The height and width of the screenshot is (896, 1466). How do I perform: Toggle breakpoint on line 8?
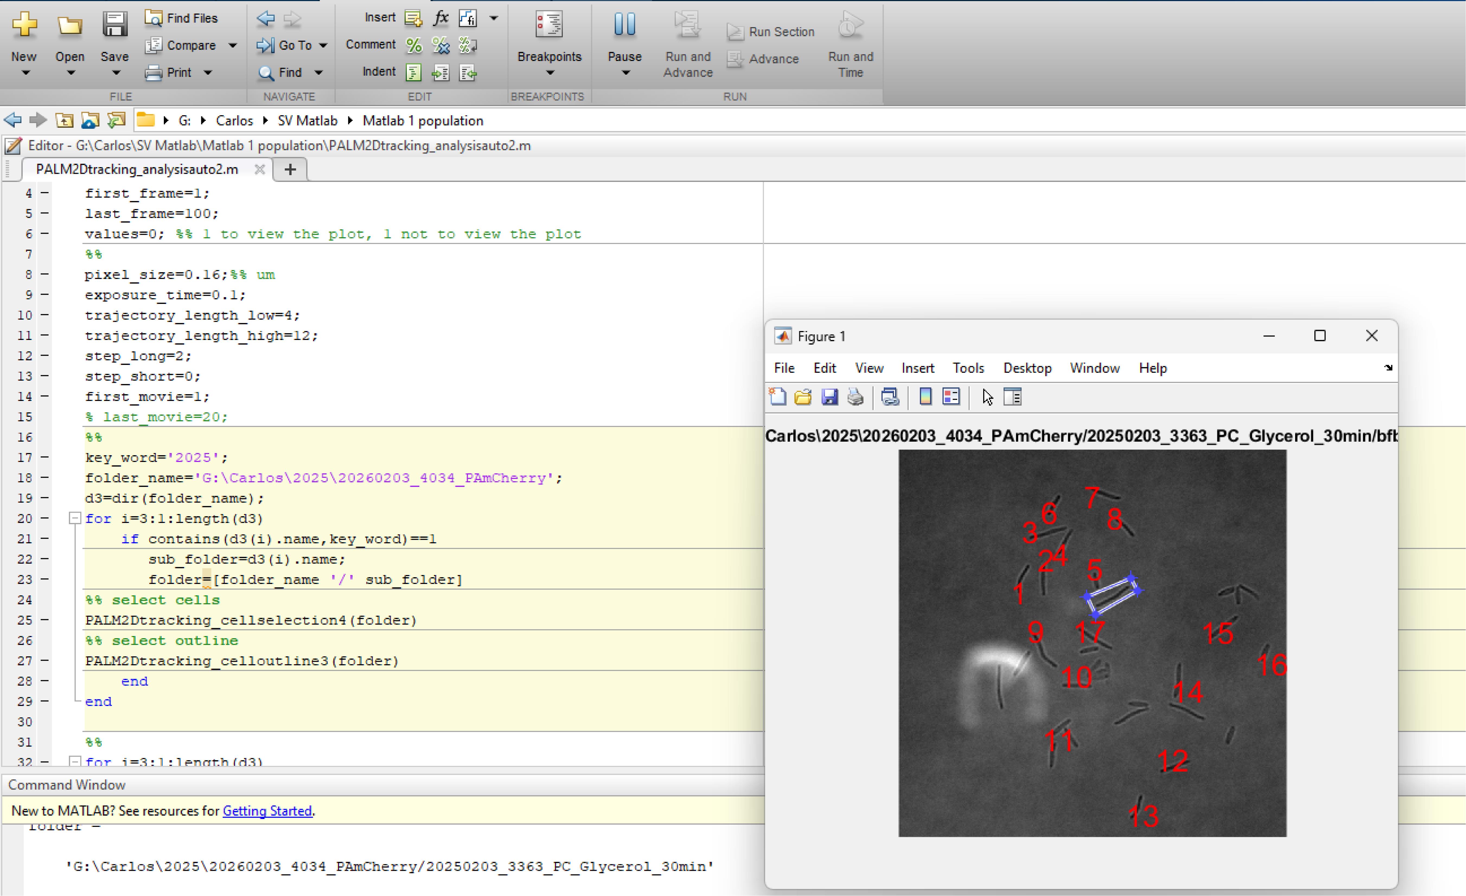45,275
